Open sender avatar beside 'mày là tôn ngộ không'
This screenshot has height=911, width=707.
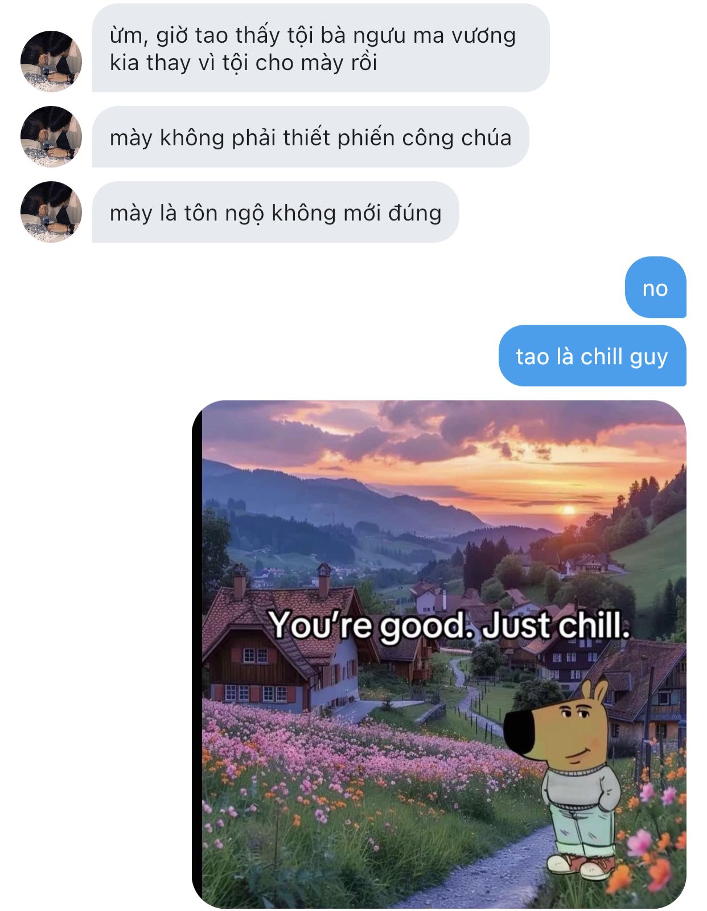[x=51, y=212]
